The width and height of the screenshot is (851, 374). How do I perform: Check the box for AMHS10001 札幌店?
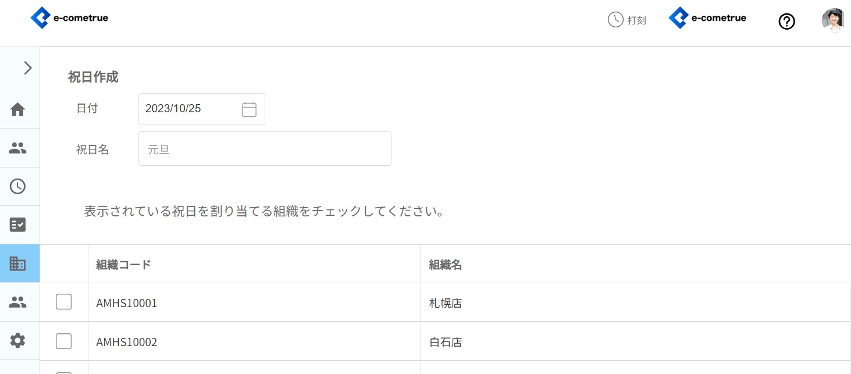[64, 302]
